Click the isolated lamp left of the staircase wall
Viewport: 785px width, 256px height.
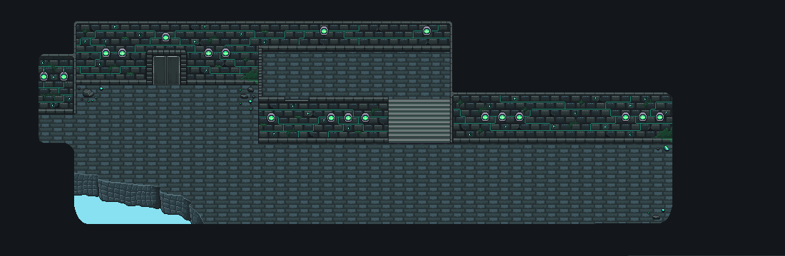(271, 117)
